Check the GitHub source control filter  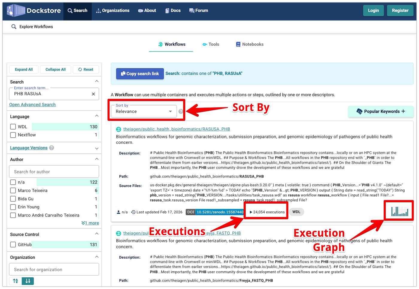pos(13,245)
